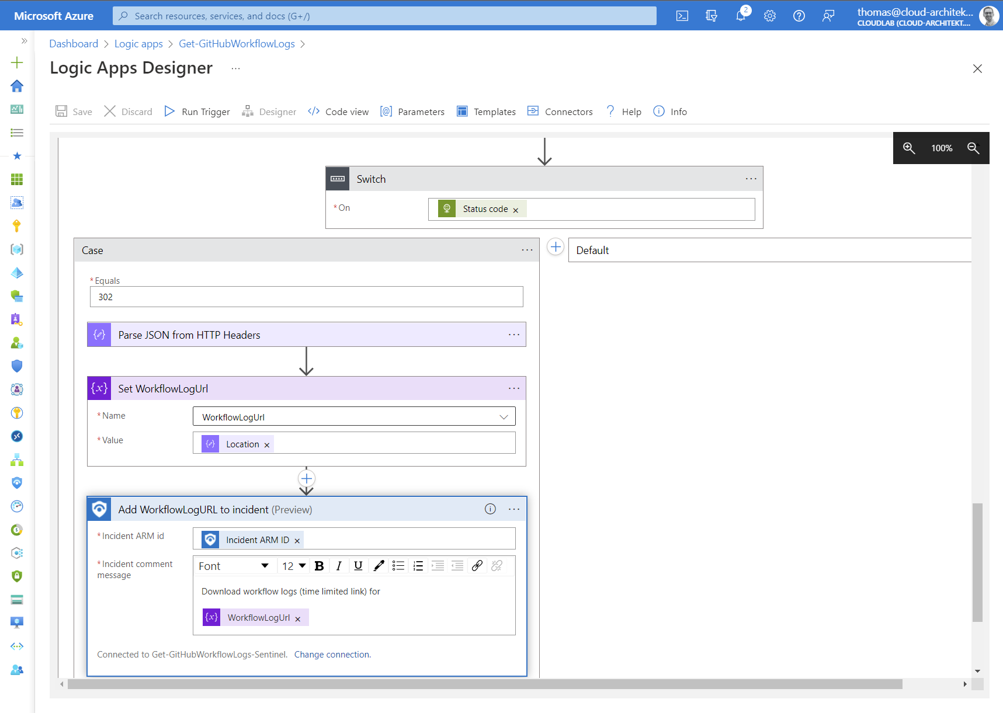
Task: Open the Get-GitHubWorkflowLogs breadcrumb
Action: click(x=237, y=44)
